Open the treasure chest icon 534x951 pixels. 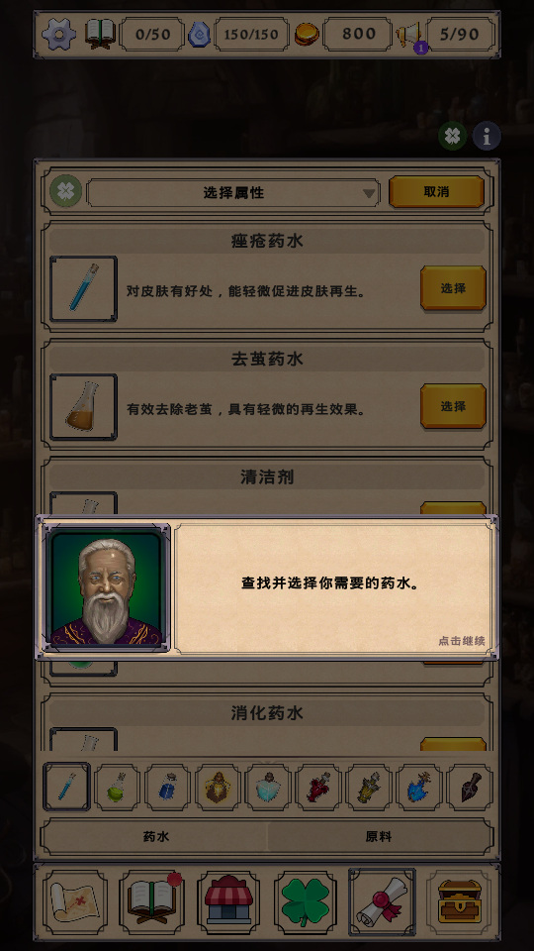coord(459,901)
